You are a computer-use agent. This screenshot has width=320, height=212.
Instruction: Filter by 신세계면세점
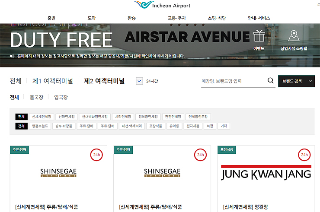(x=42, y=117)
